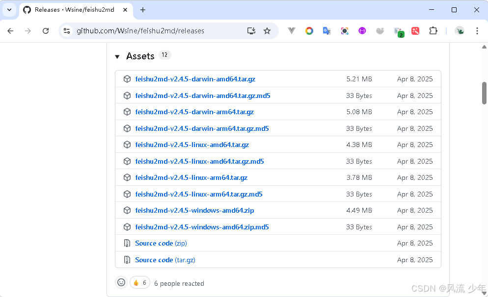Click the forward navigation arrow
The image size is (488, 297).
click(28, 31)
